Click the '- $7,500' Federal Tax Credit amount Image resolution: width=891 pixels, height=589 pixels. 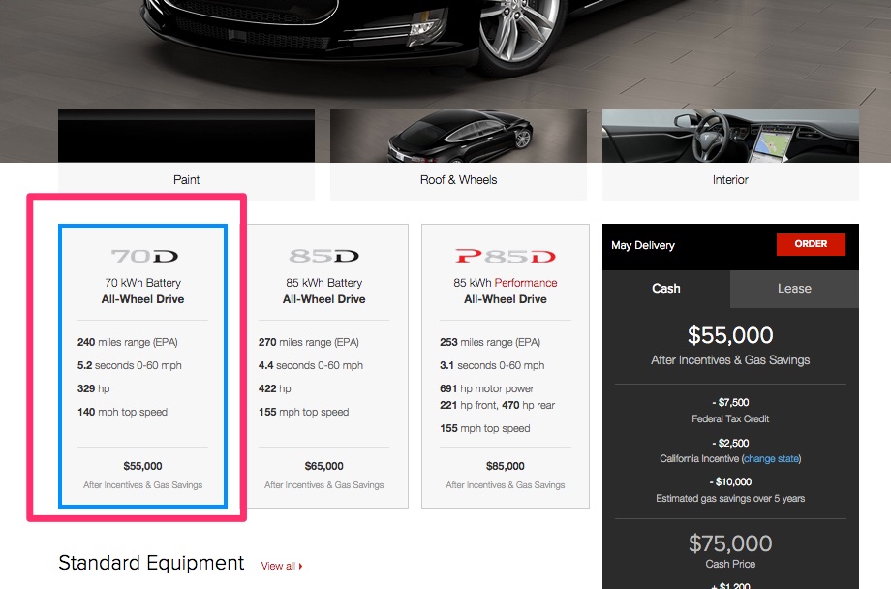730,403
